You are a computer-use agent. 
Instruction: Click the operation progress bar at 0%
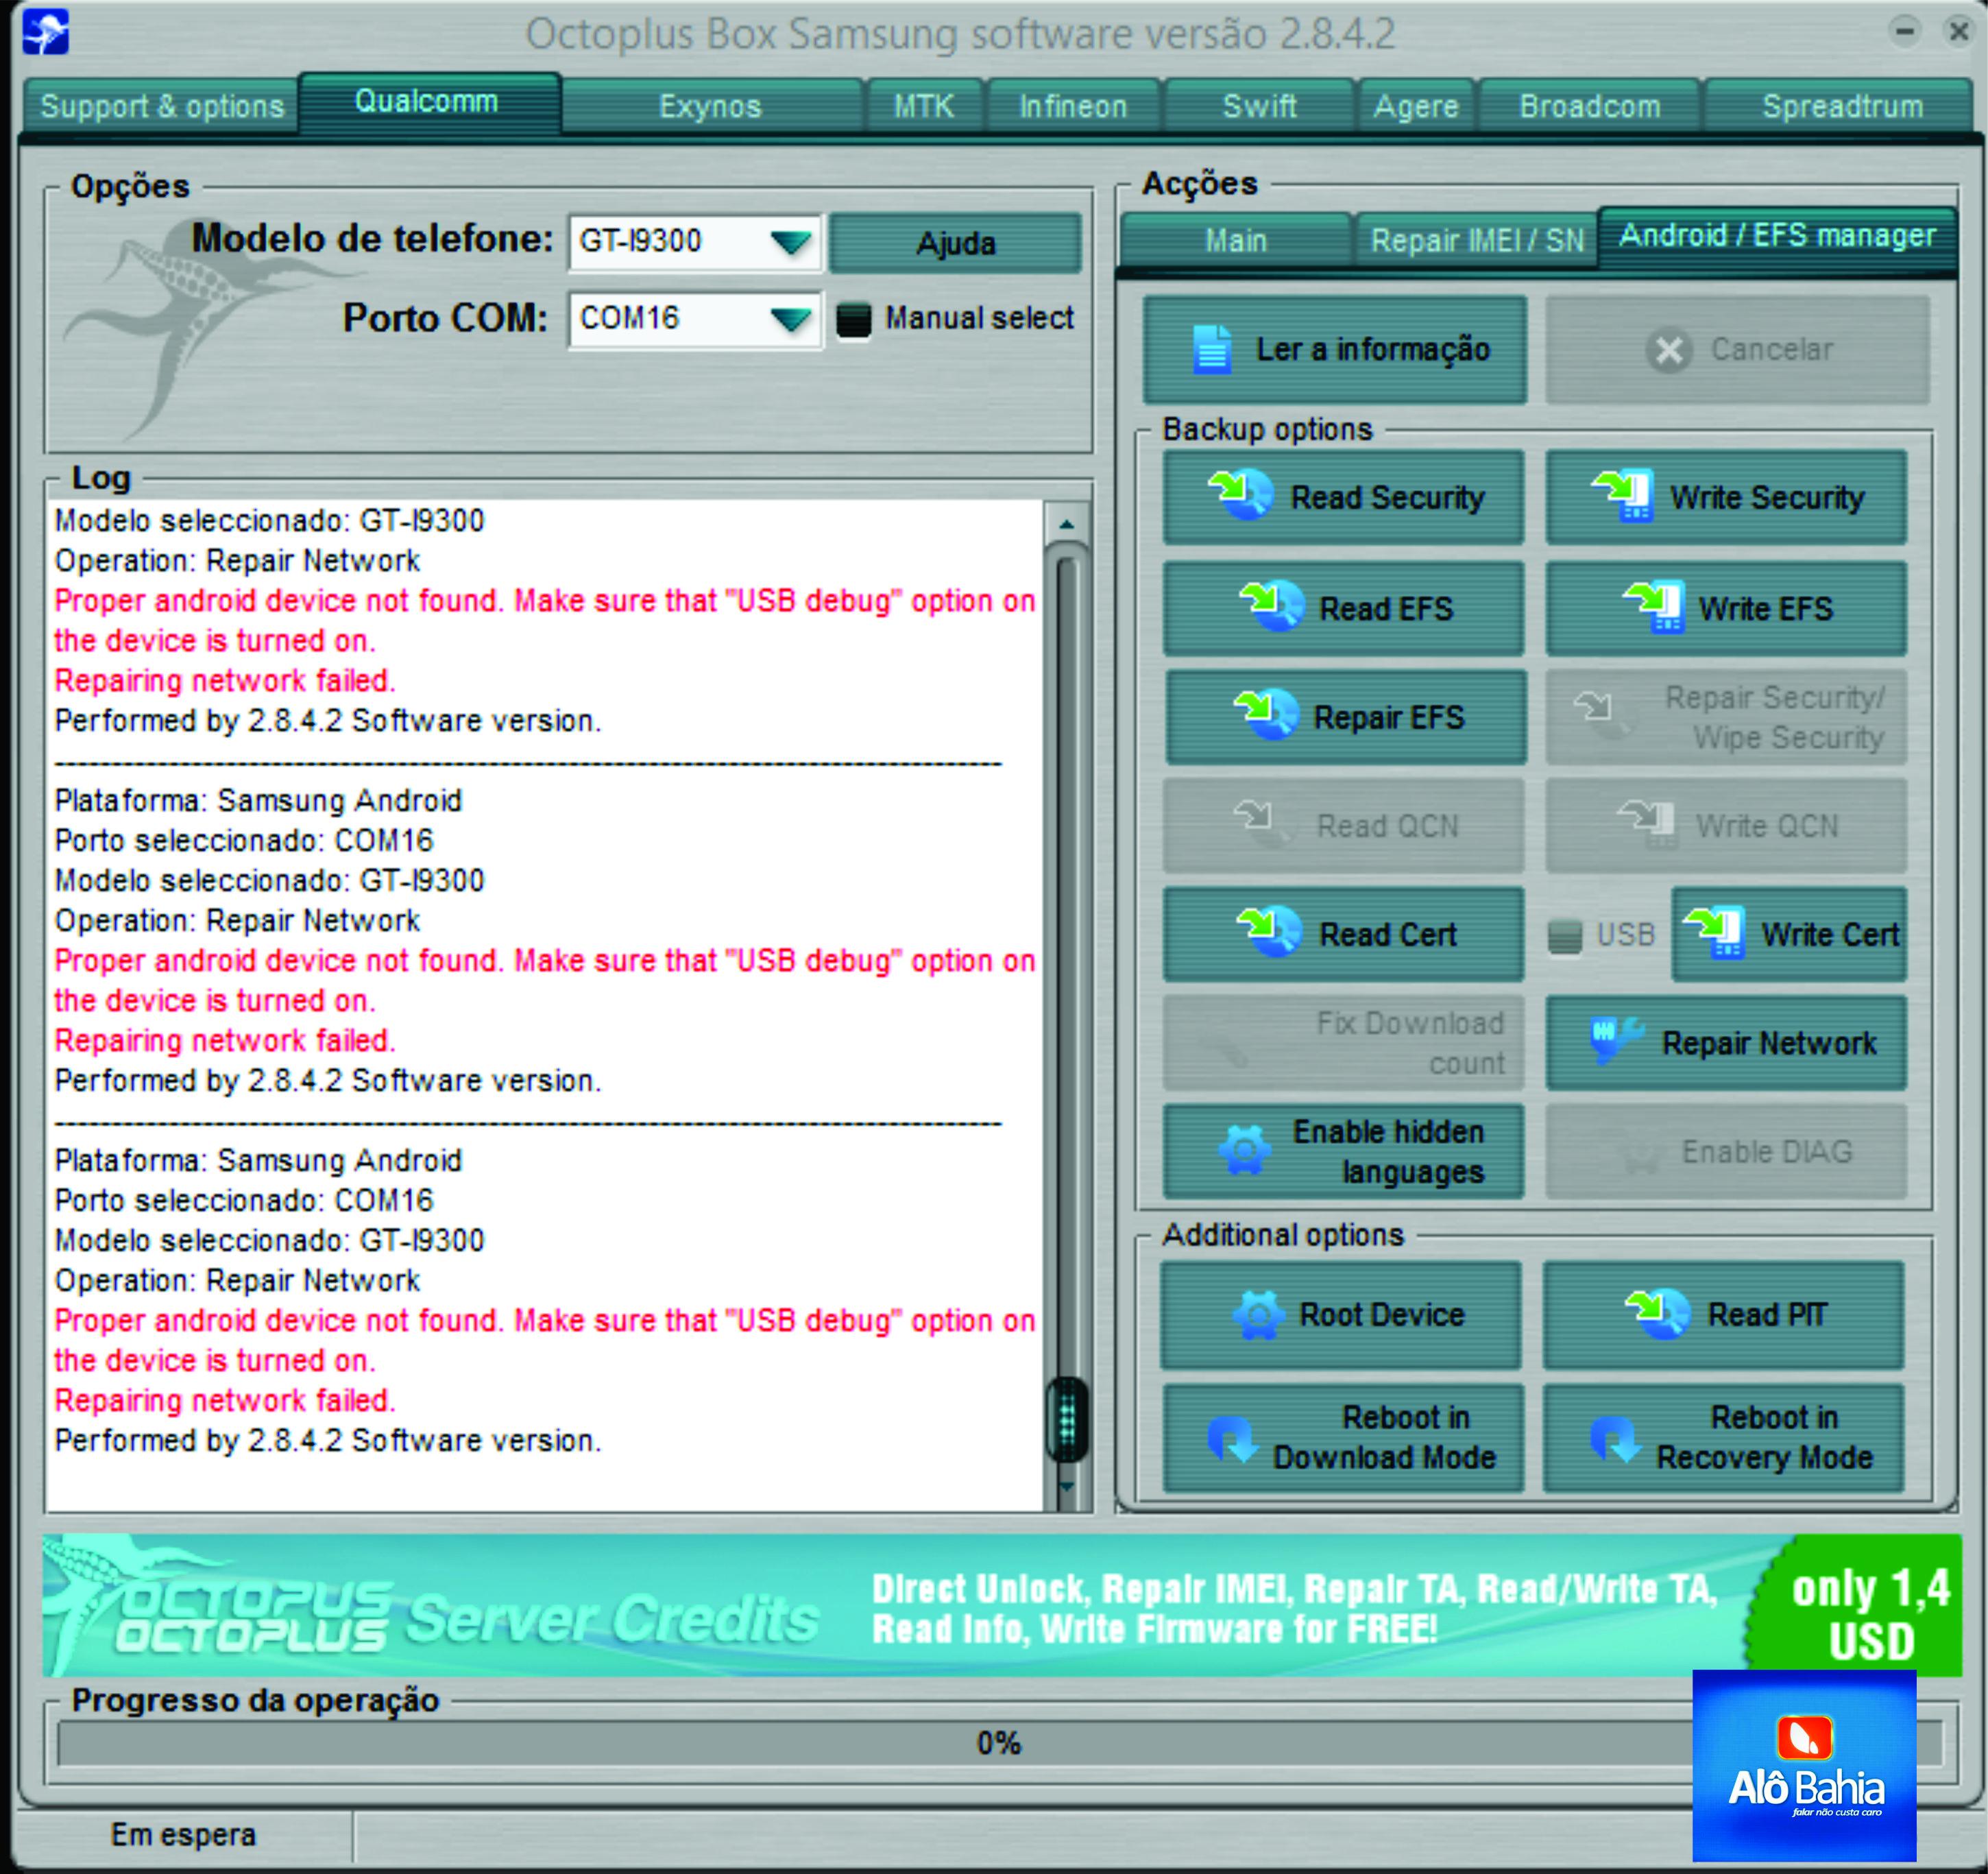pyautogui.click(x=1000, y=1743)
